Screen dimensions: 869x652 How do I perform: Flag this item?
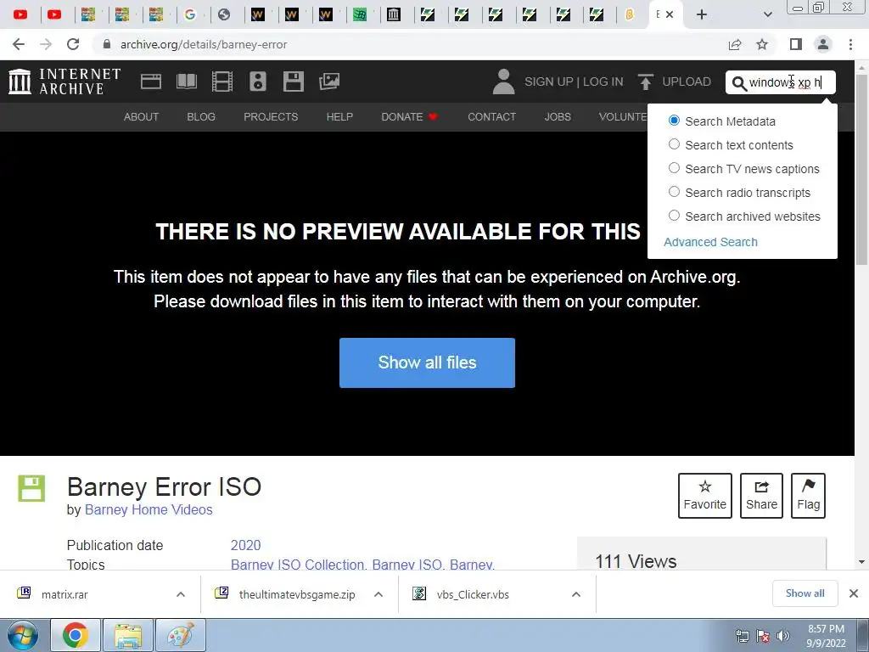pos(808,496)
